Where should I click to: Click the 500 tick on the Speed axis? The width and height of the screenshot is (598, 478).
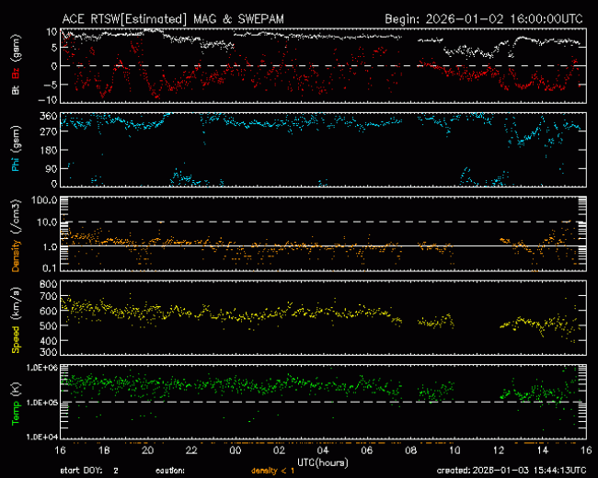(49, 325)
